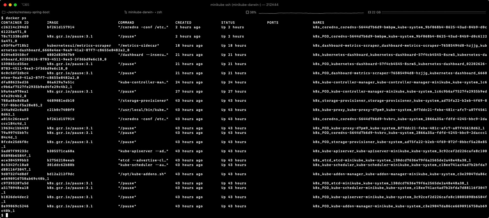
Task: Click the IMAGE column header
Action: pyautogui.click(x=53, y=23)
